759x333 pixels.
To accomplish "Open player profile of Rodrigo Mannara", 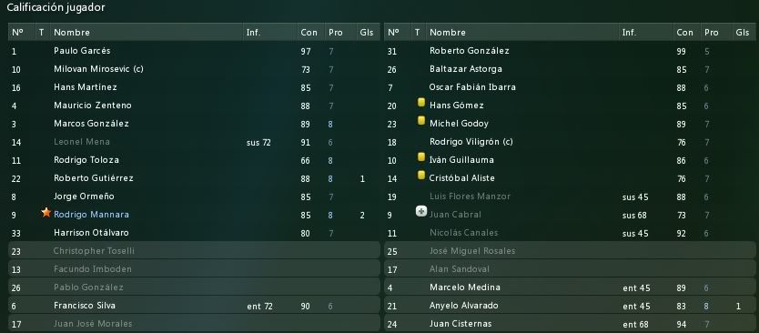I will pos(92,215).
